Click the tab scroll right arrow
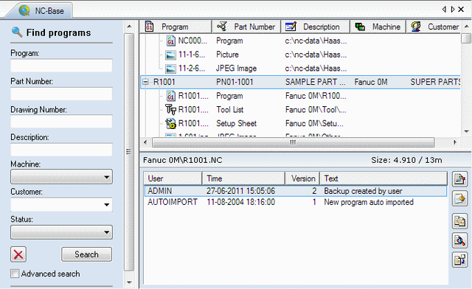472x289 pixels. tap(452, 10)
